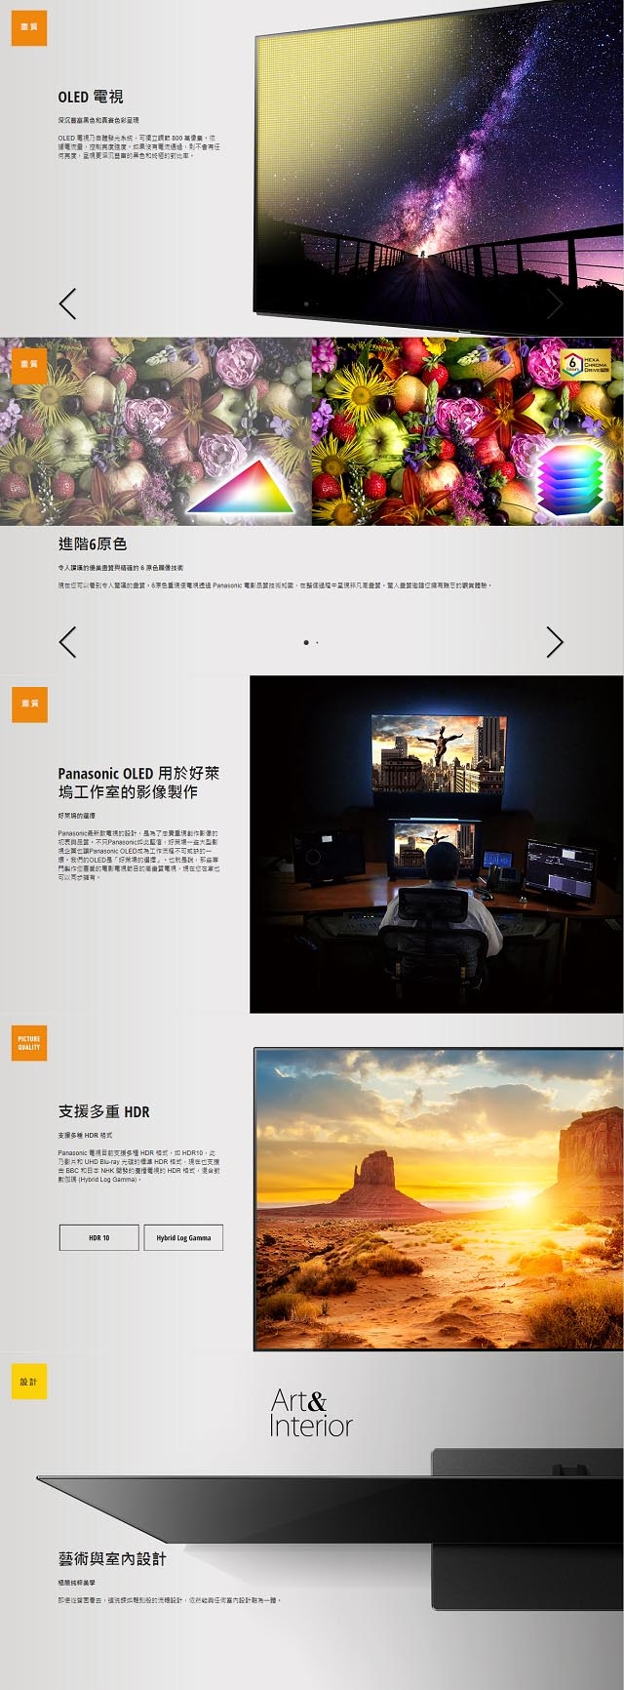Click the Hybrid Log Gamma button
The image size is (624, 1690).
[183, 1237]
